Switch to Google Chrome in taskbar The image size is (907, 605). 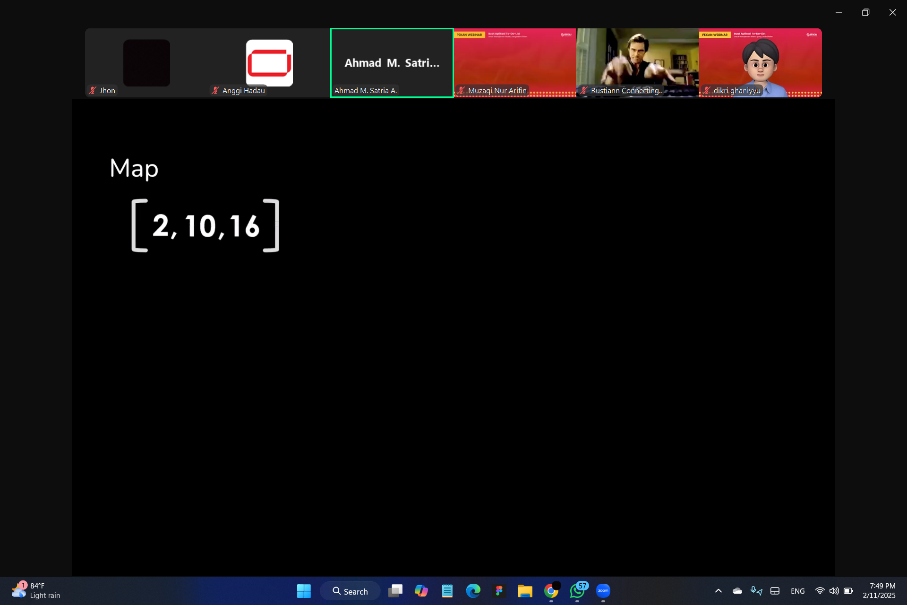(x=551, y=591)
